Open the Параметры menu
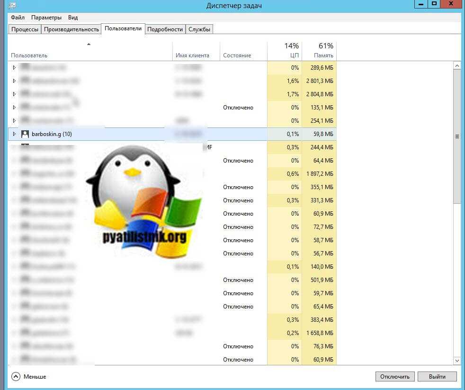Viewport: 465px width, 390px height. (x=46, y=18)
